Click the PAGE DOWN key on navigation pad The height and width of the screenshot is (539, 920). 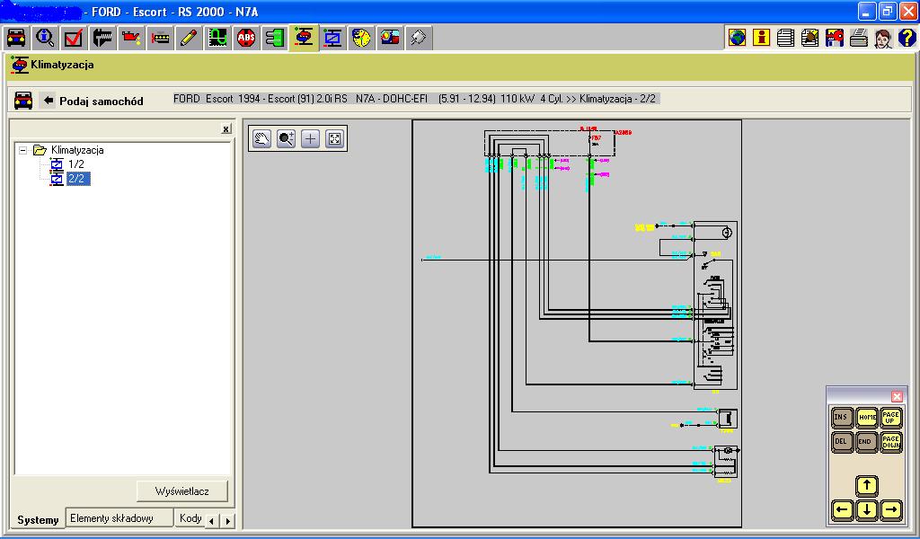pyautogui.click(x=890, y=442)
